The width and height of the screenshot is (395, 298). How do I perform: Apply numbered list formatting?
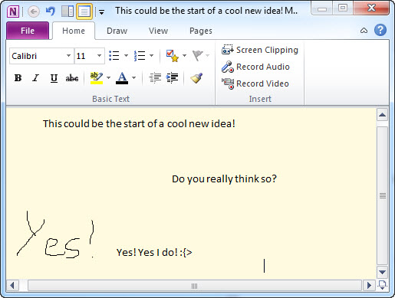tap(140, 55)
